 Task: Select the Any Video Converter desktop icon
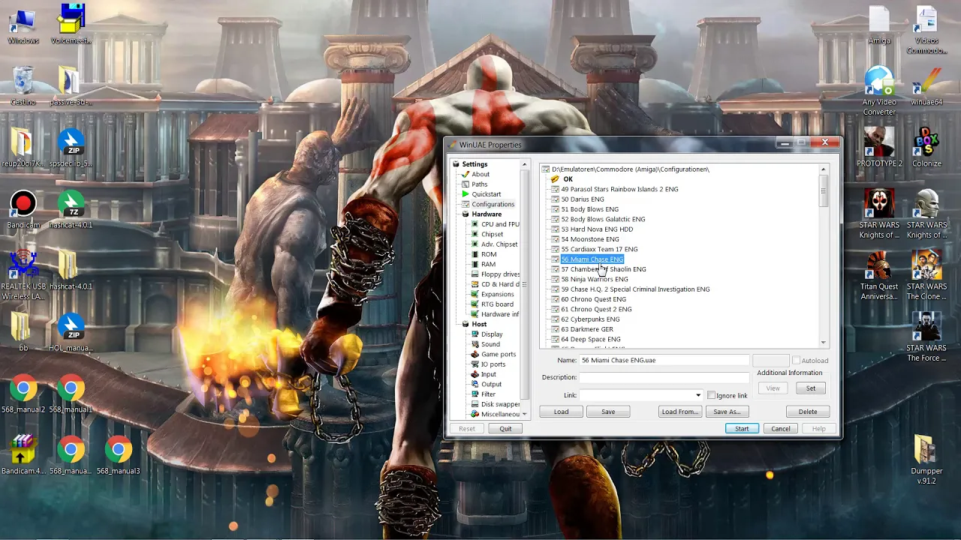(x=879, y=91)
